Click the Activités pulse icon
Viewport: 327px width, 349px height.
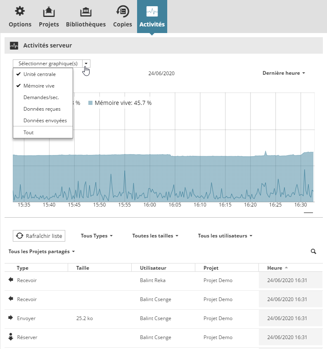152,11
